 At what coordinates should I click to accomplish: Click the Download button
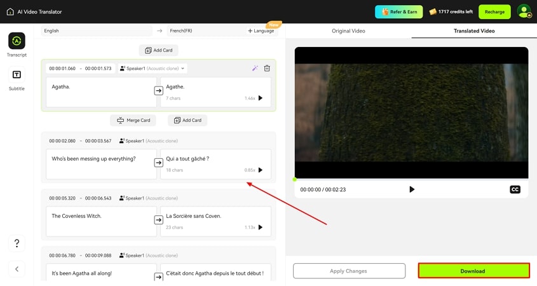473,271
